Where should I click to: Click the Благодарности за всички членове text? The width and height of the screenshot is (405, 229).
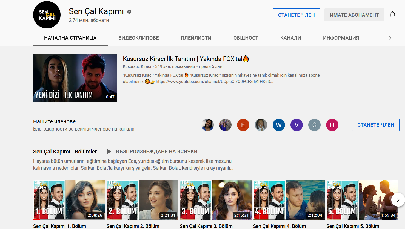click(x=84, y=129)
